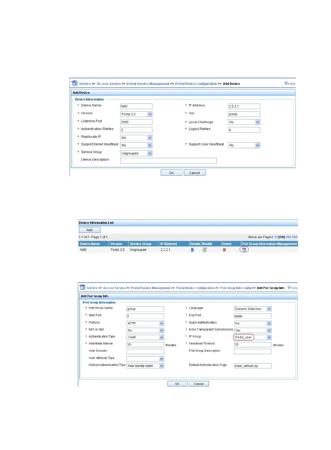
Task: Click Port Group Description input field
Action: (x=253, y=351)
